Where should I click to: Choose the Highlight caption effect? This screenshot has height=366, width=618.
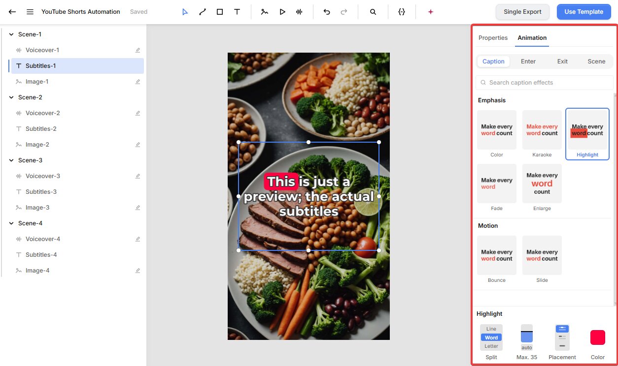tap(587, 134)
